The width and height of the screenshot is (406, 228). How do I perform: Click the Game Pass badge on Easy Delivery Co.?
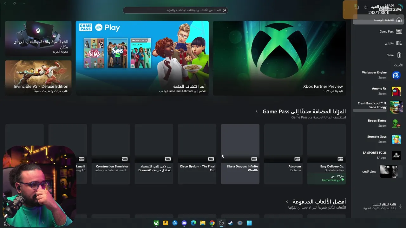point(340,159)
